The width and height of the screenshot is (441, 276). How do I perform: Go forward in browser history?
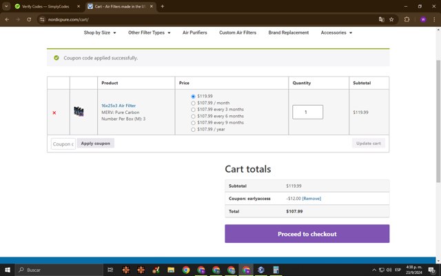18,19
